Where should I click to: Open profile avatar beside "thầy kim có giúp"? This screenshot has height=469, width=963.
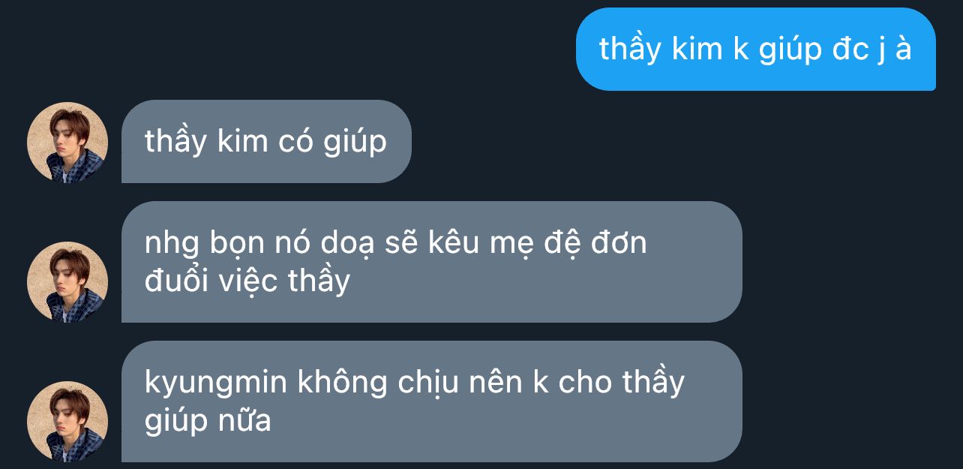point(67,143)
